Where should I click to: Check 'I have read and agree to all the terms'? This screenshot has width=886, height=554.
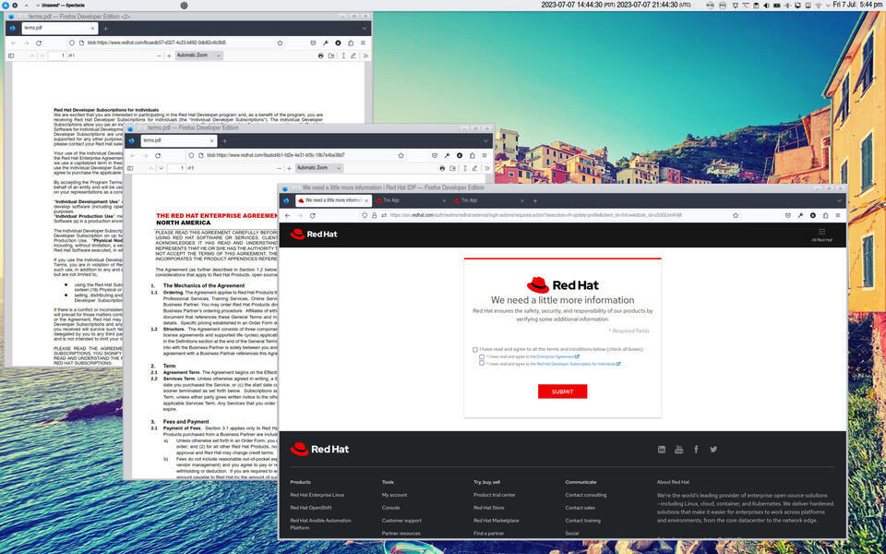click(x=474, y=350)
